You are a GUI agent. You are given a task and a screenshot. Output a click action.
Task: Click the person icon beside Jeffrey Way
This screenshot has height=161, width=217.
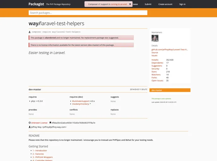click(30, 127)
